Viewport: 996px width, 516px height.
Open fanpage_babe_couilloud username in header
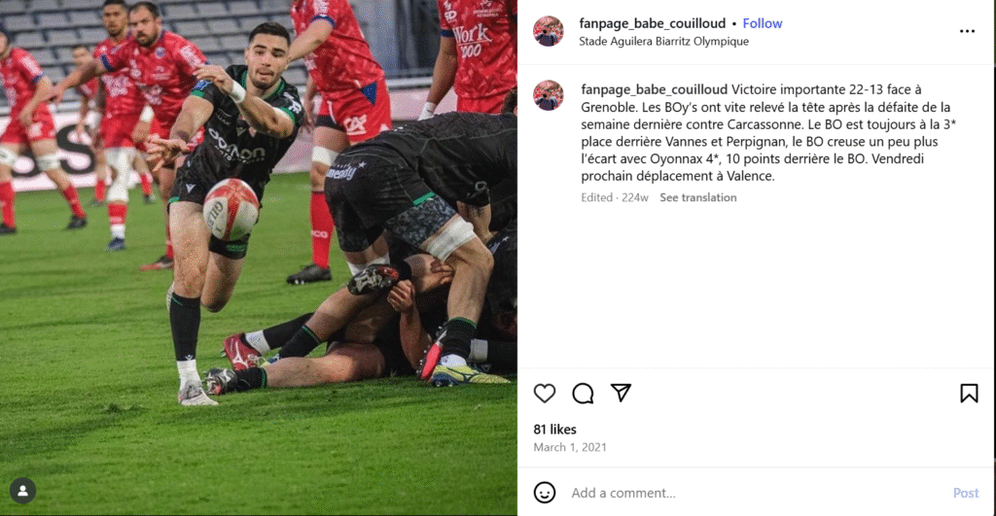click(652, 23)
